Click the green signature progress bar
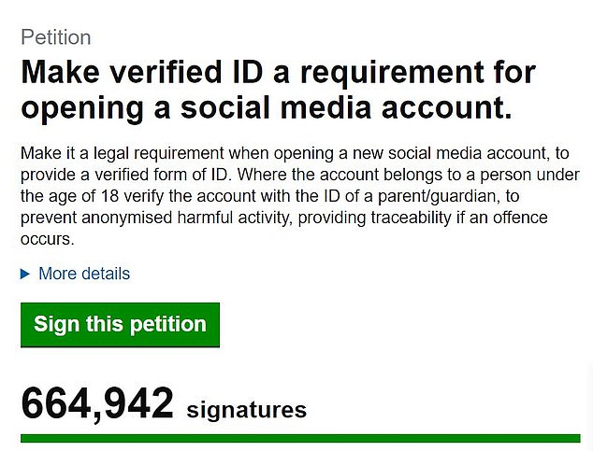Viewport: 593px width, 451px height. pos(300,437)
